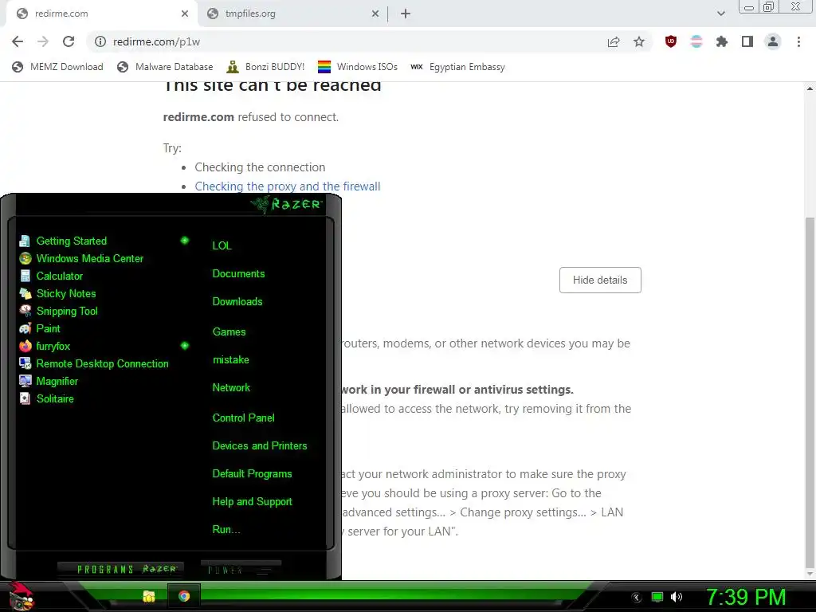The width and height of the screenshot is (816, 612).
Task: View site information icon in address bar
Action: [100, 41]
